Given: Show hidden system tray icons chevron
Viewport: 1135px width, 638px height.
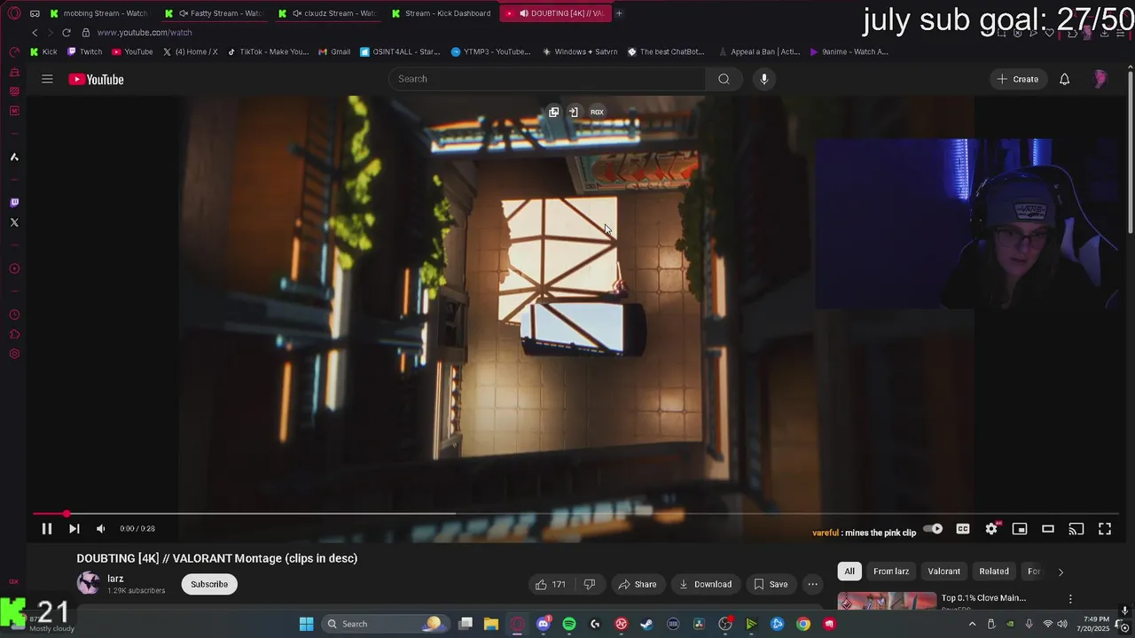Looking at the screenshot, I should tap(972, 624).
